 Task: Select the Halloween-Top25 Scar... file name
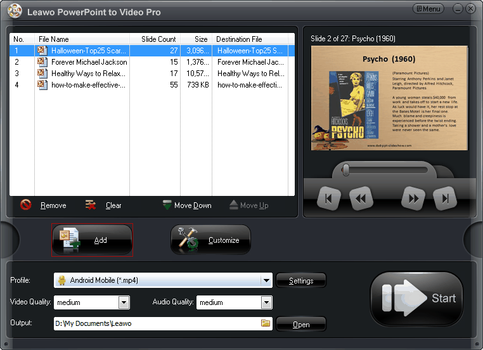(x=88, y=51)
